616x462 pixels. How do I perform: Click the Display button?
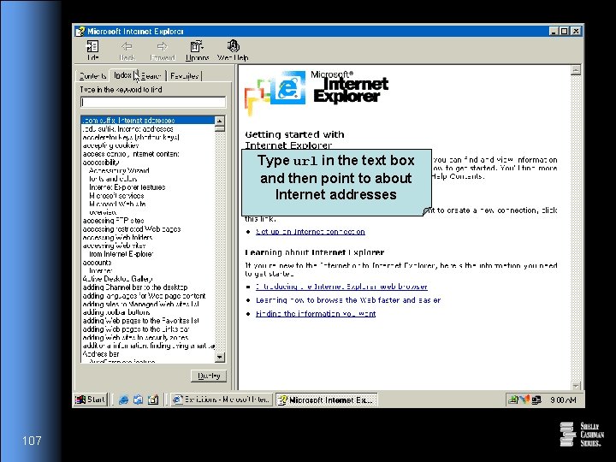[x=209, y=376]
